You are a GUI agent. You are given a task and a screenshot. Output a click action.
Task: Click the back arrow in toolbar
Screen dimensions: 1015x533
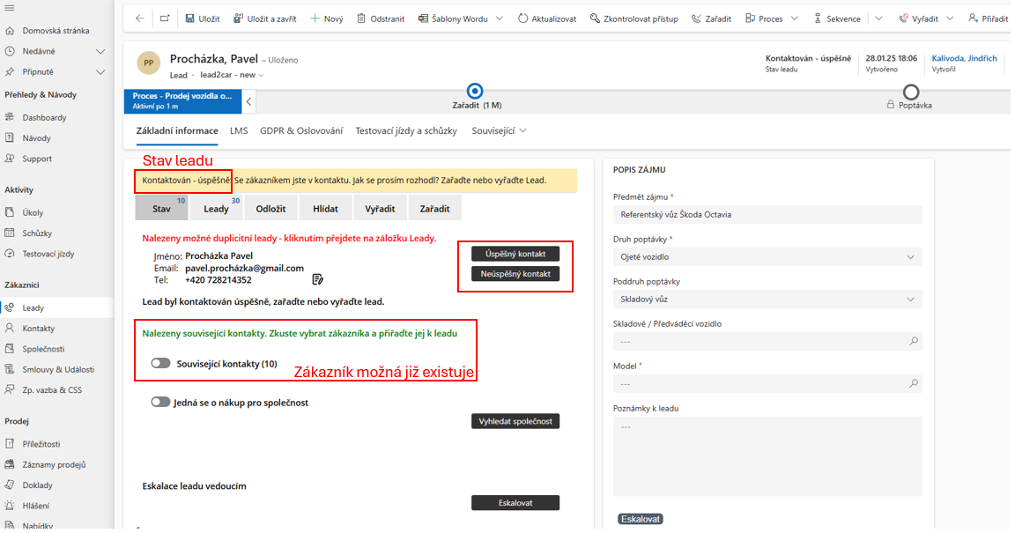(140, 19)
